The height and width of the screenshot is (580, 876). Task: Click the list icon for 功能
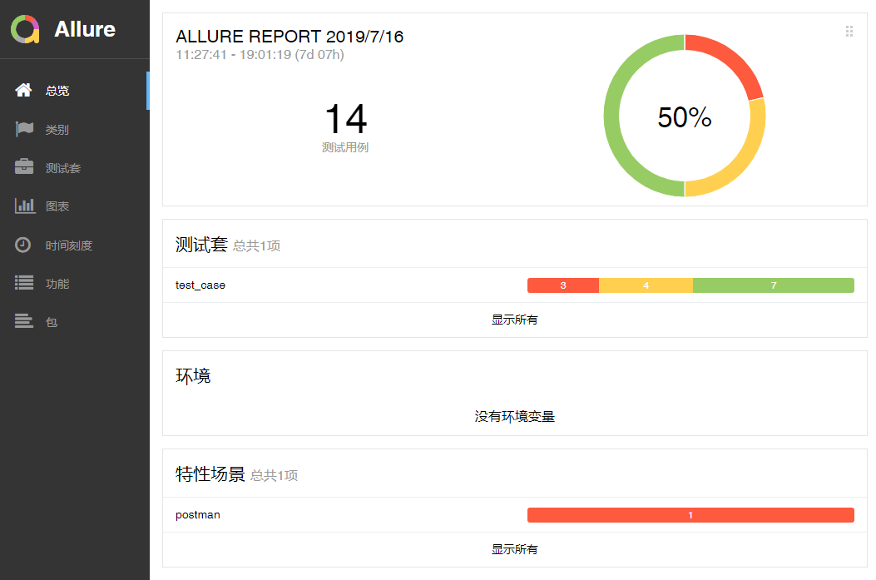pyautogui.click(x=24, y=283)
